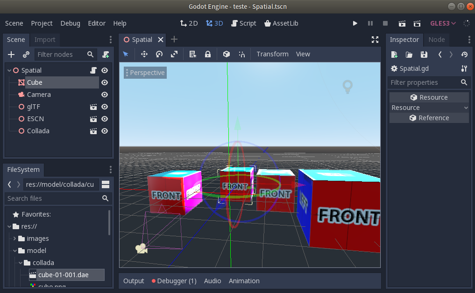Go to next edited object
Screen dimensions: 475x293
(x=451, y=55)
